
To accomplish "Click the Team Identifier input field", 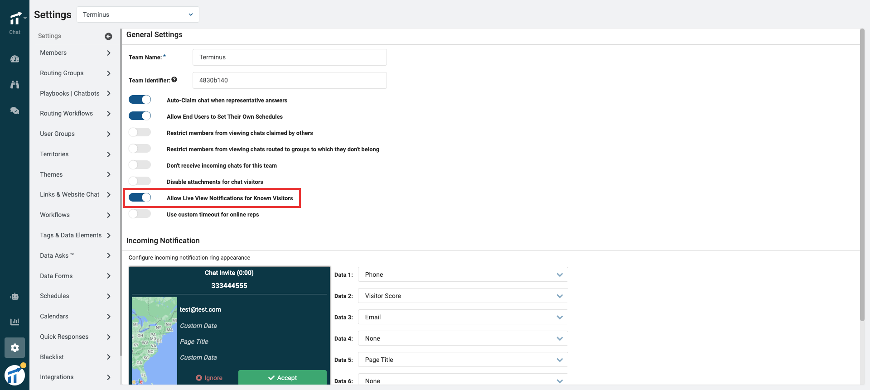I will [x=290, y=80].
